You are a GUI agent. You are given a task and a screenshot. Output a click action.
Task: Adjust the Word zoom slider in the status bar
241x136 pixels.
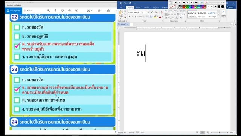(x=219, y=133)
